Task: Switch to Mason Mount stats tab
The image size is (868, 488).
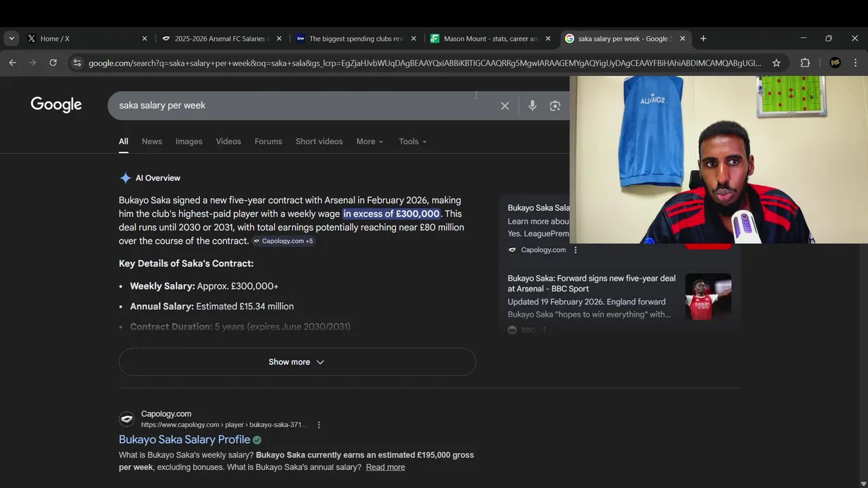Action: [490, 39]
